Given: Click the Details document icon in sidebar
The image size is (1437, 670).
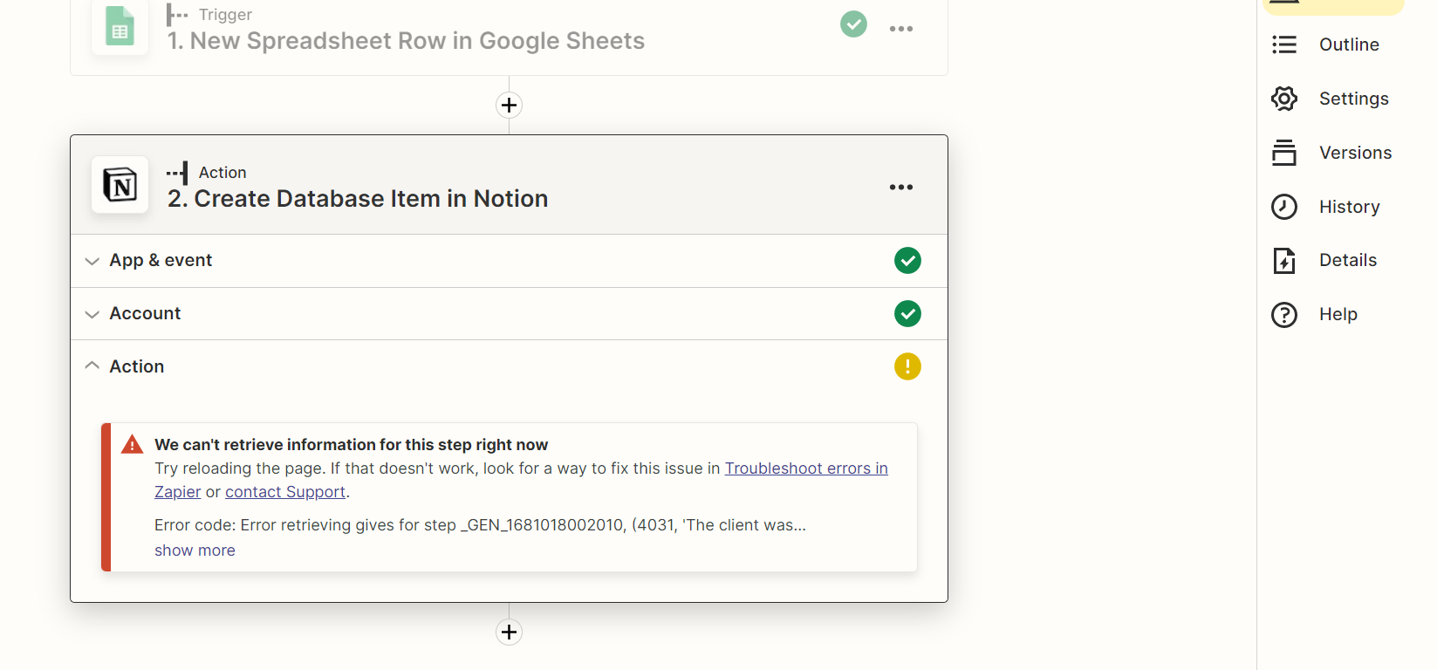Looking at the screenshot, I should tap(1284, 260).
